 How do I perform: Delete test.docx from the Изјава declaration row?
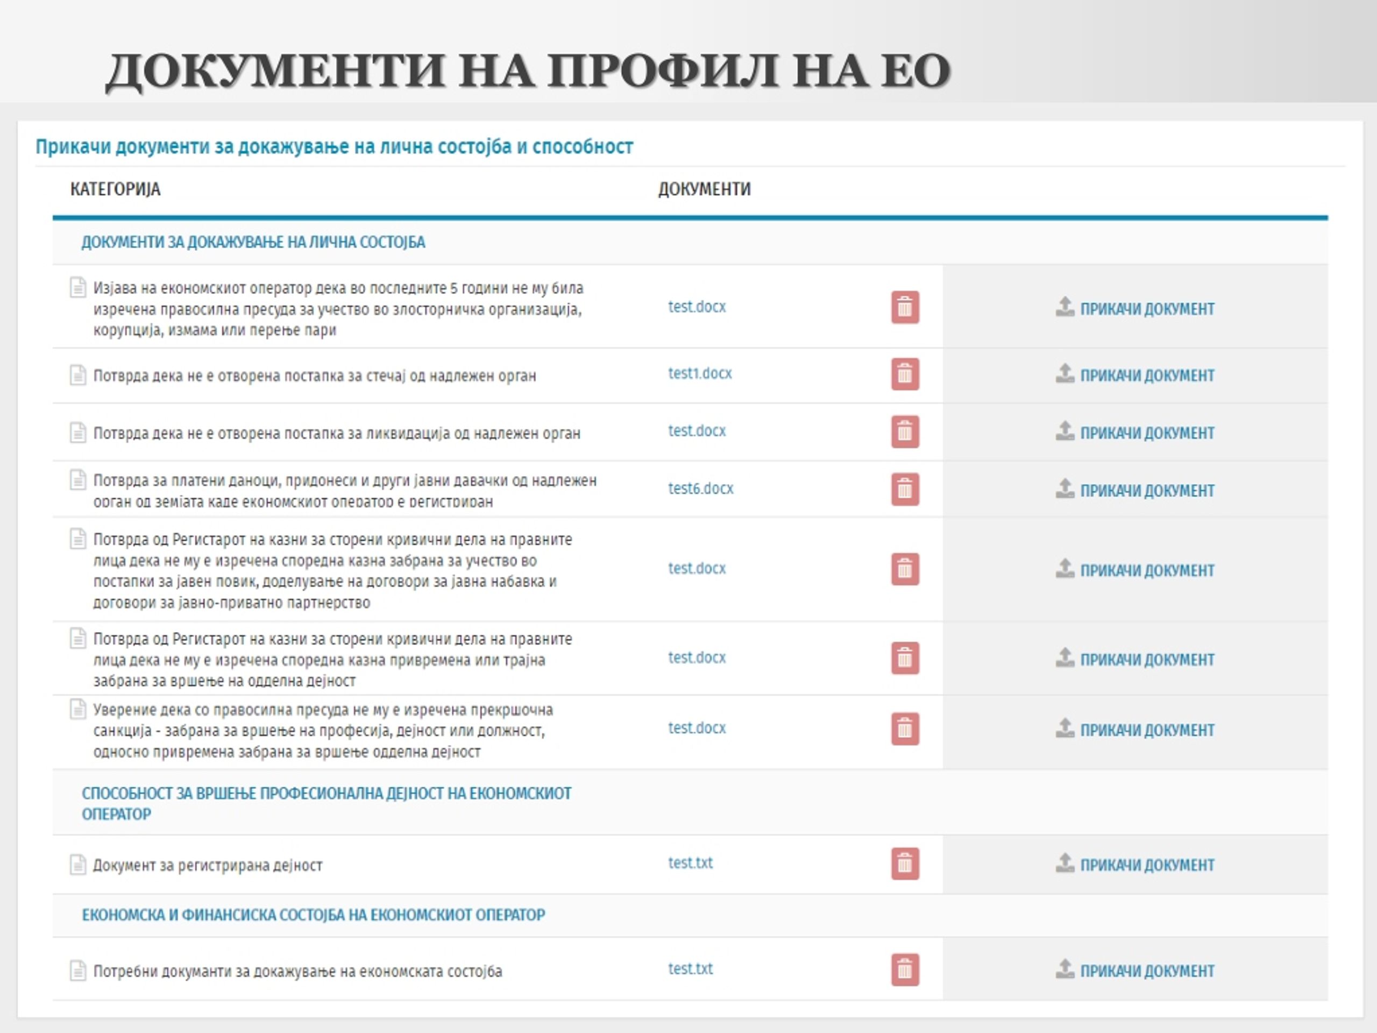[905, 307]
